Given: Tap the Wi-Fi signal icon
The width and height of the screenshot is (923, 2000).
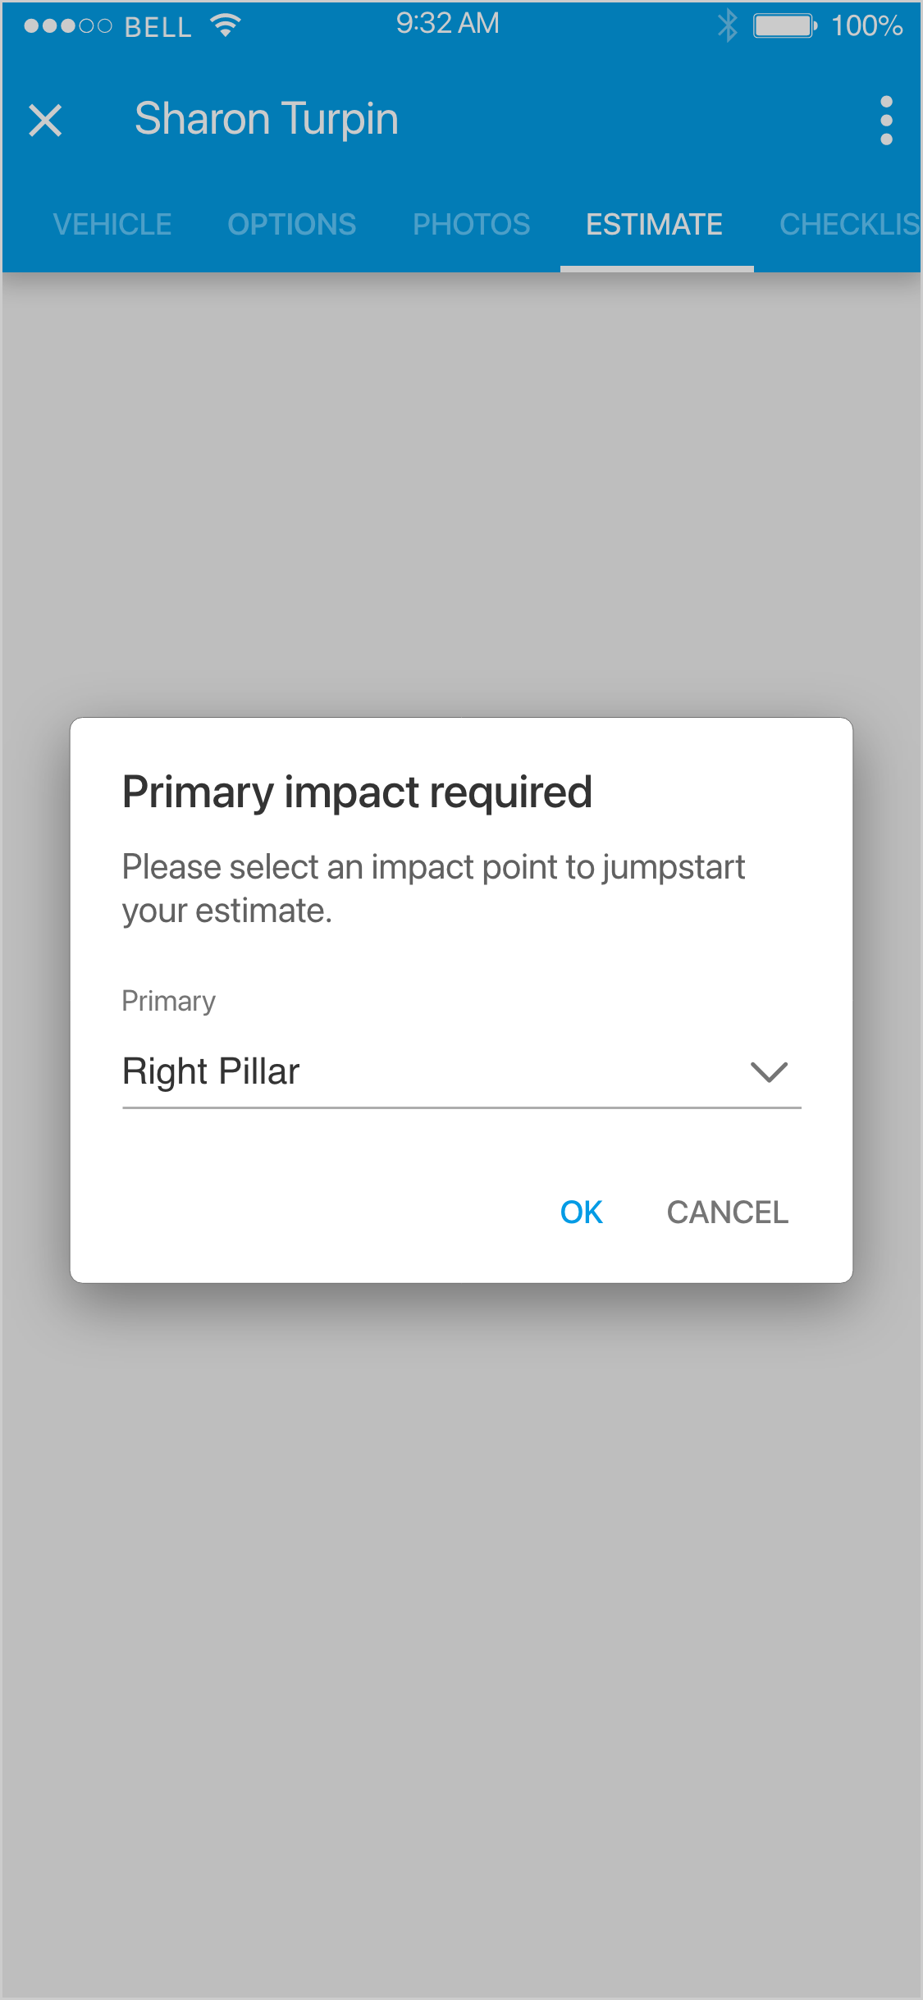Looking at the screenshot, I should 225,25.
